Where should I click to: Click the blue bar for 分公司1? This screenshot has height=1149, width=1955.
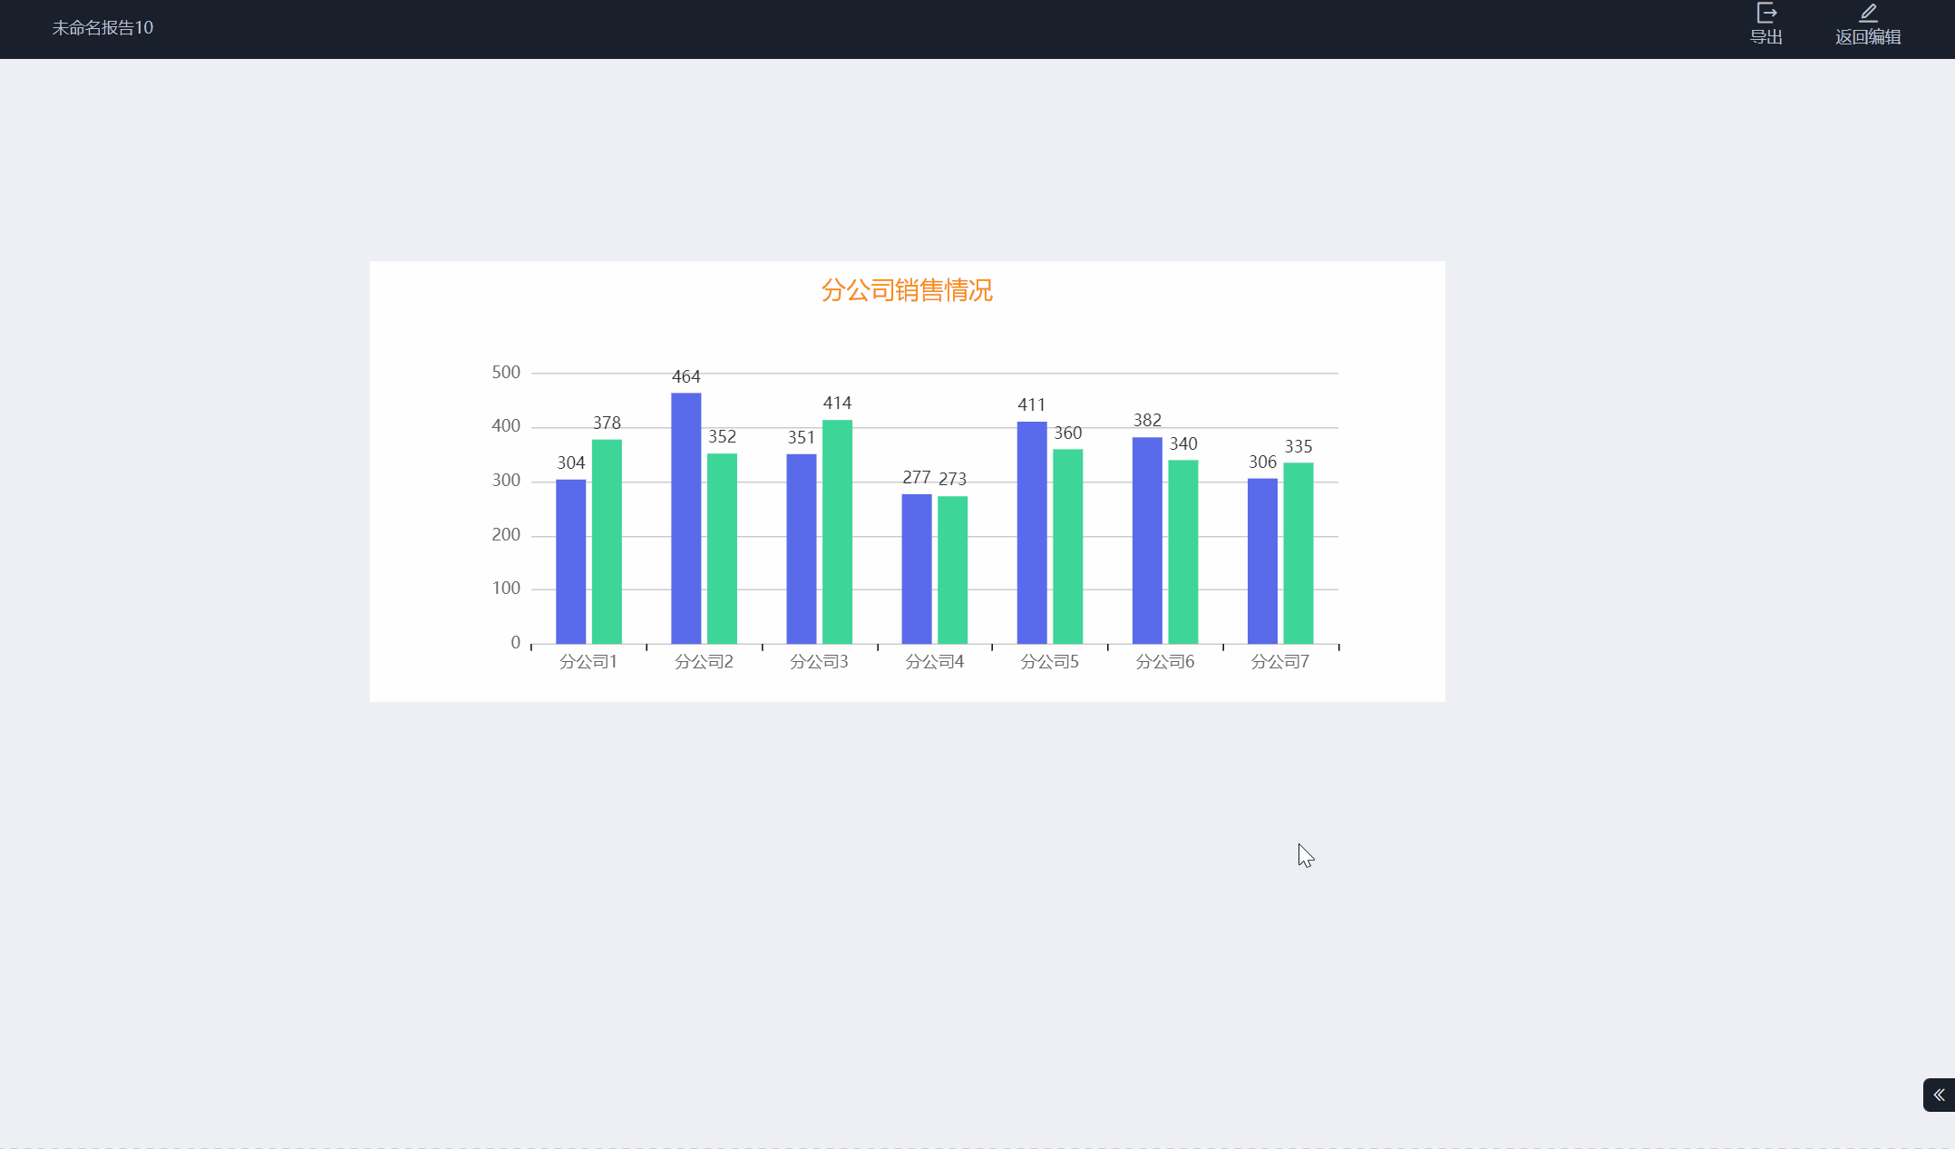point(571,561)
